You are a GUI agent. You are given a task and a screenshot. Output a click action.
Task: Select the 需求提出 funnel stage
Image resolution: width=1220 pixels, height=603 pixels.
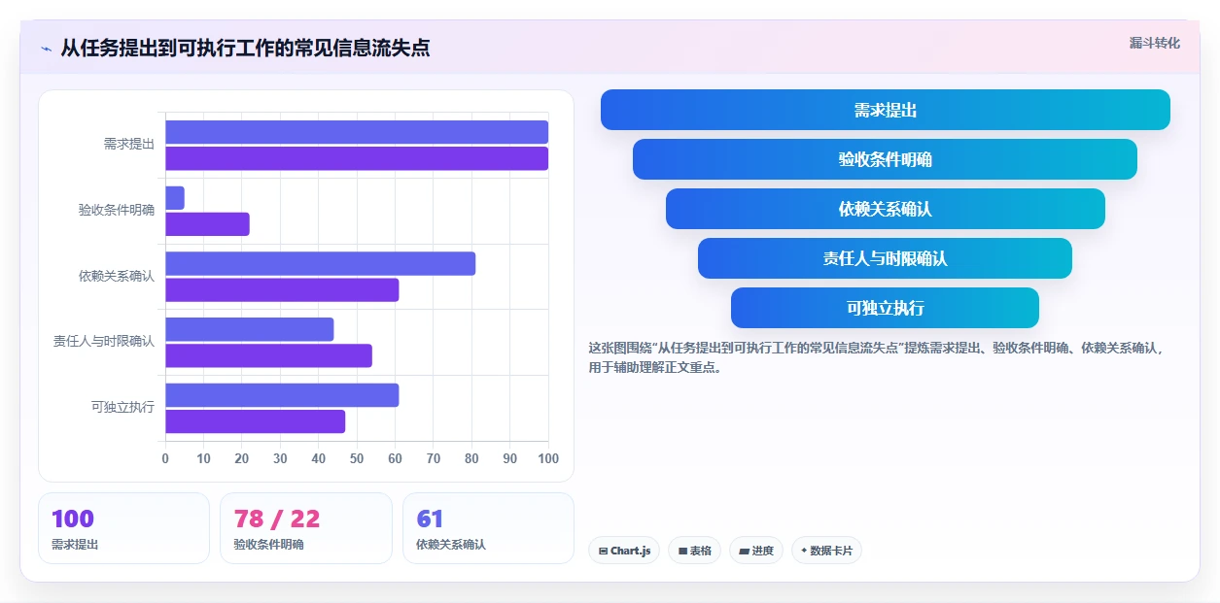(x=885, y=110)
